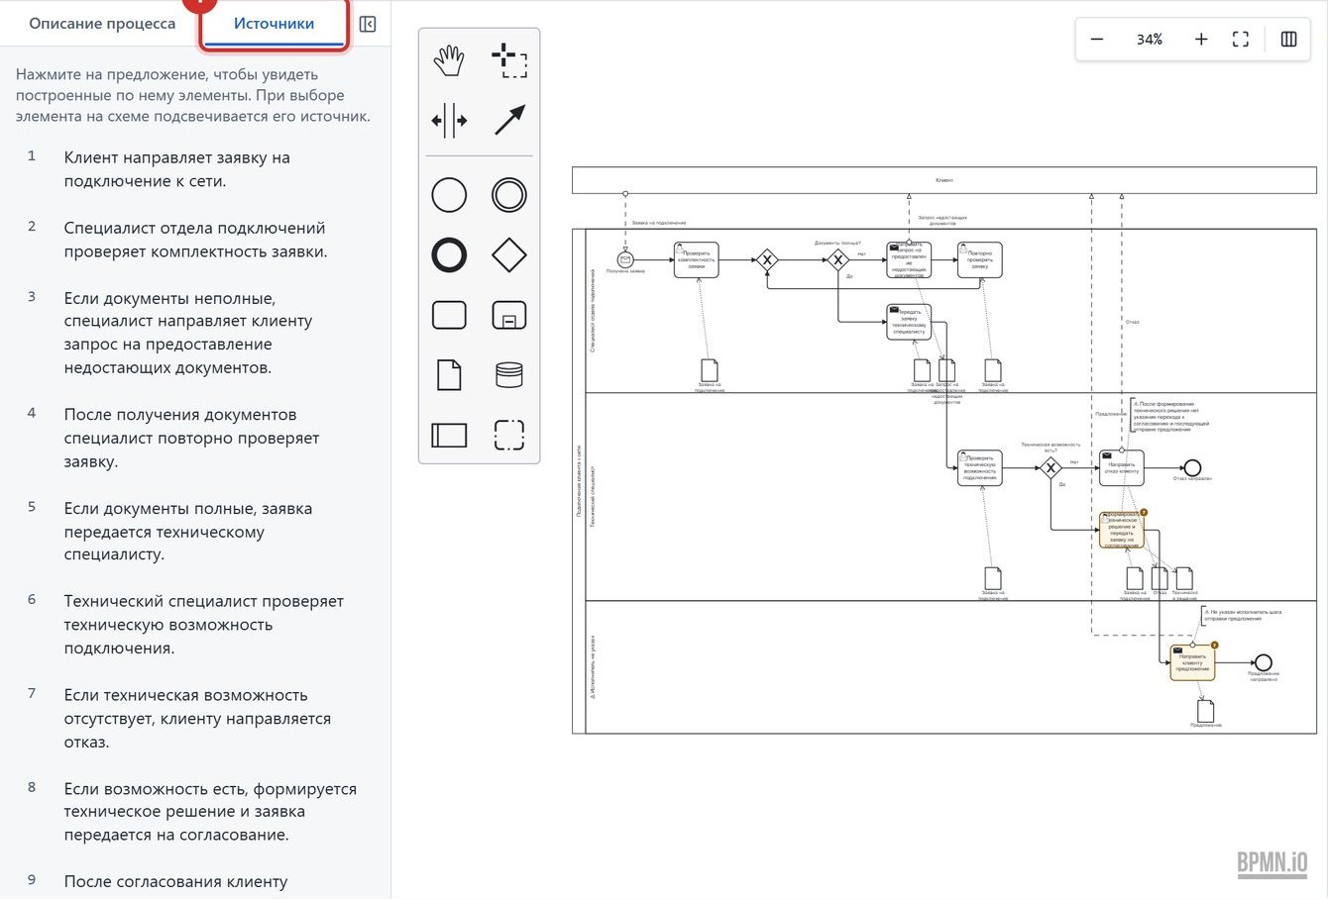
Task: Zoom in with the plus button
Action: (1201, 40)
